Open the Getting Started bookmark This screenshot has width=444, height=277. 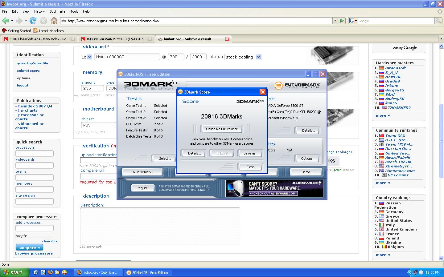click(x=16, y=30)
